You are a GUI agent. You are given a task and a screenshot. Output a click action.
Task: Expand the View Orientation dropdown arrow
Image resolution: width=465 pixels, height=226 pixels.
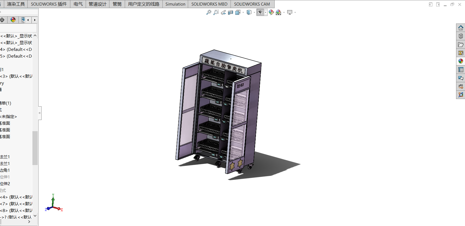tap(243, 12)
